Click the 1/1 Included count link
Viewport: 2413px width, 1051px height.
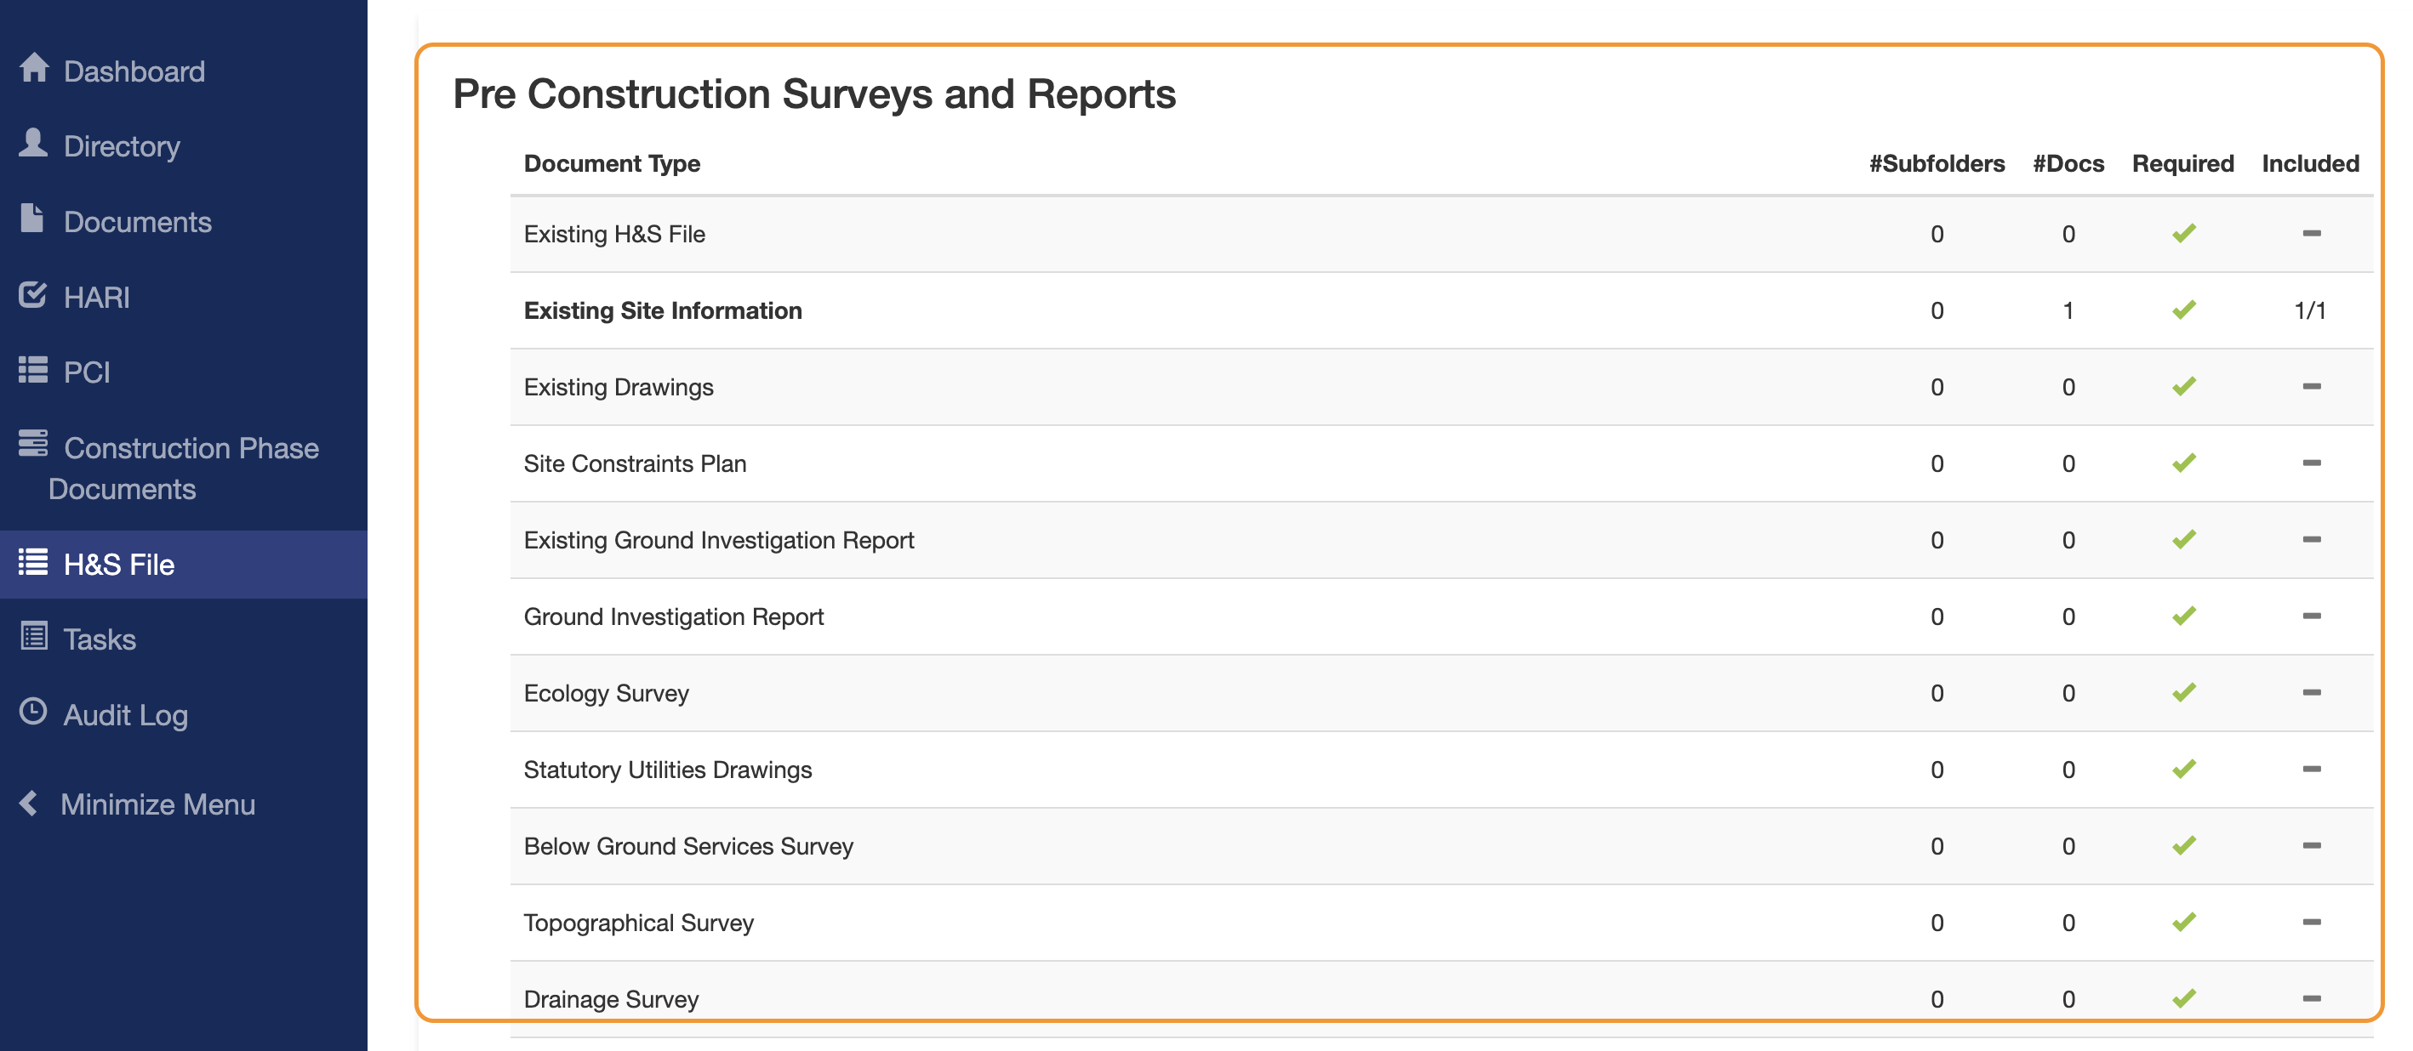pyautogui.click(x=2311, y=310)
